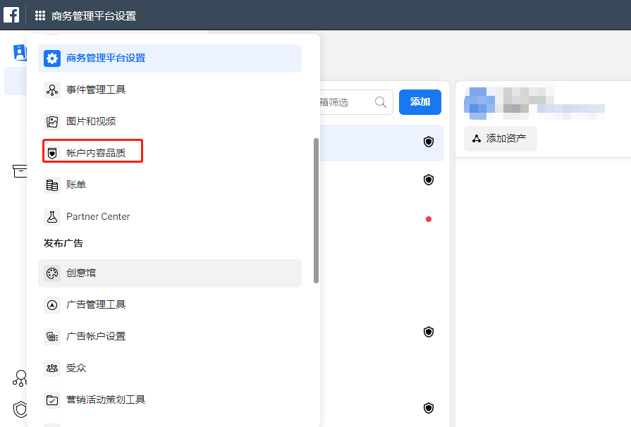Click the 图片和视频 image icon
631x427 pixels.
tap(52, 121)
